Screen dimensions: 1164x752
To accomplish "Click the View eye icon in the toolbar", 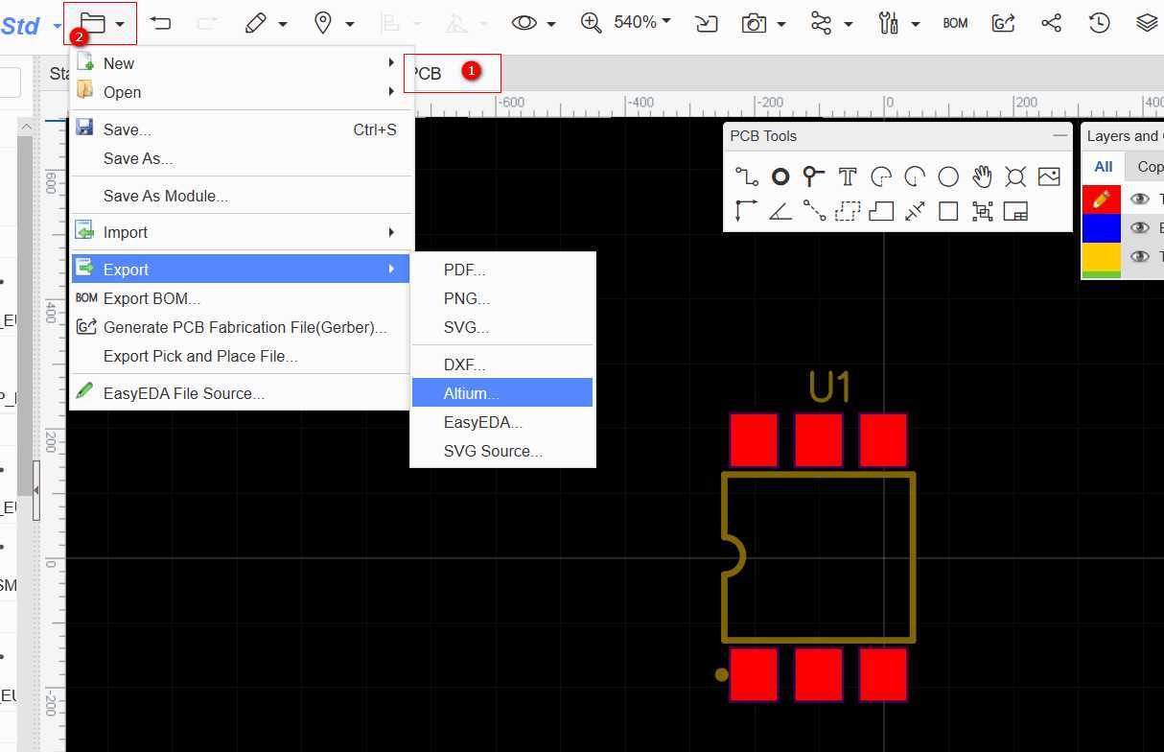I will click(524, 23).
